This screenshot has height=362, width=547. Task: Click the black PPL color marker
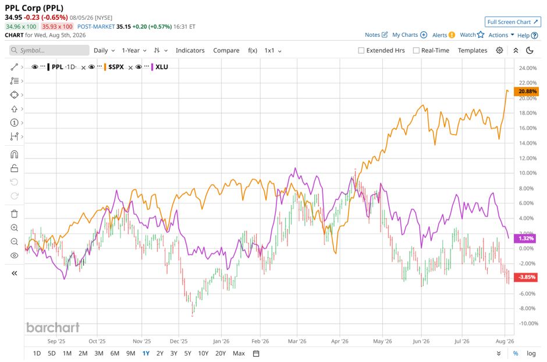pyautogui.click(x=48, y=66)
